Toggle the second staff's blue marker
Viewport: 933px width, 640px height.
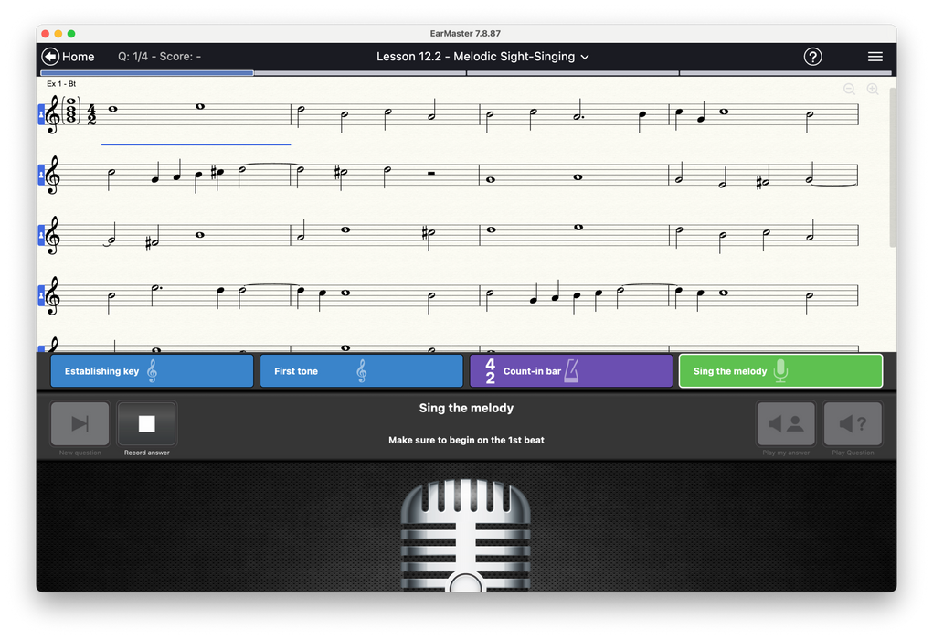pos(41,175)
